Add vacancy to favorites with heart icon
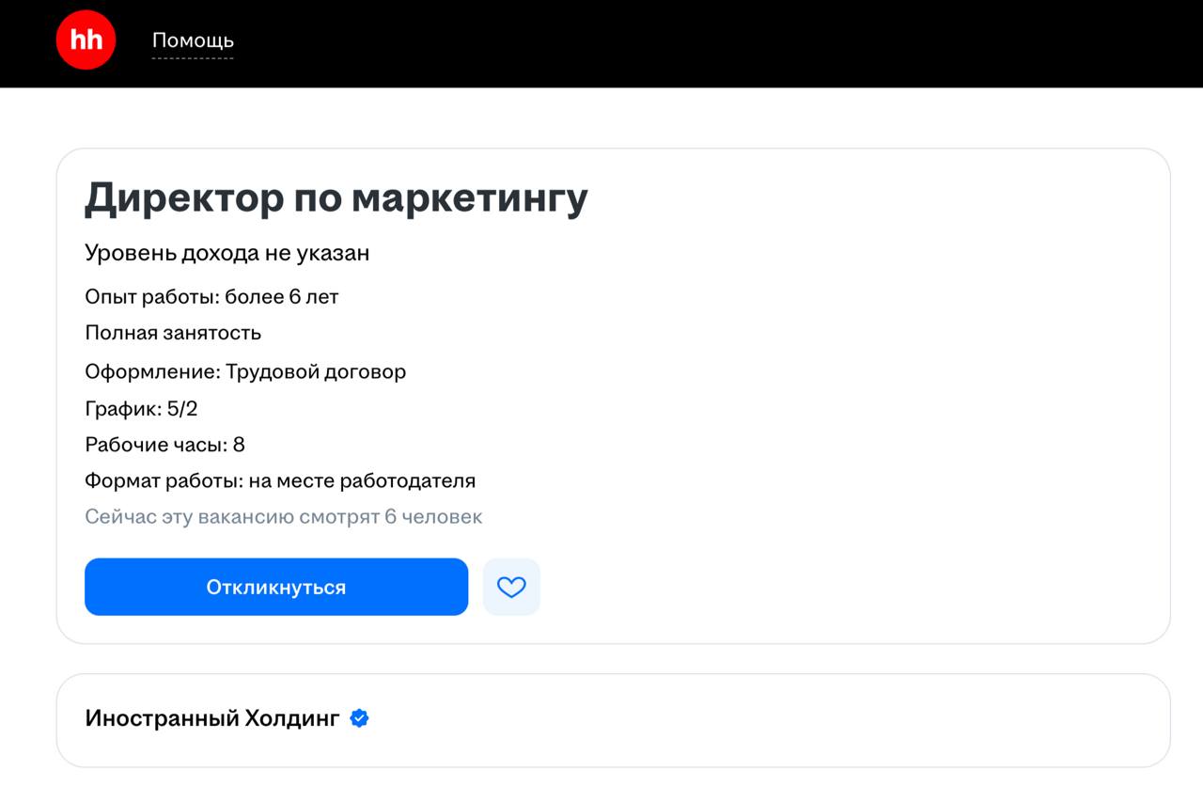 pyautogui.click(x=511, y=587)
